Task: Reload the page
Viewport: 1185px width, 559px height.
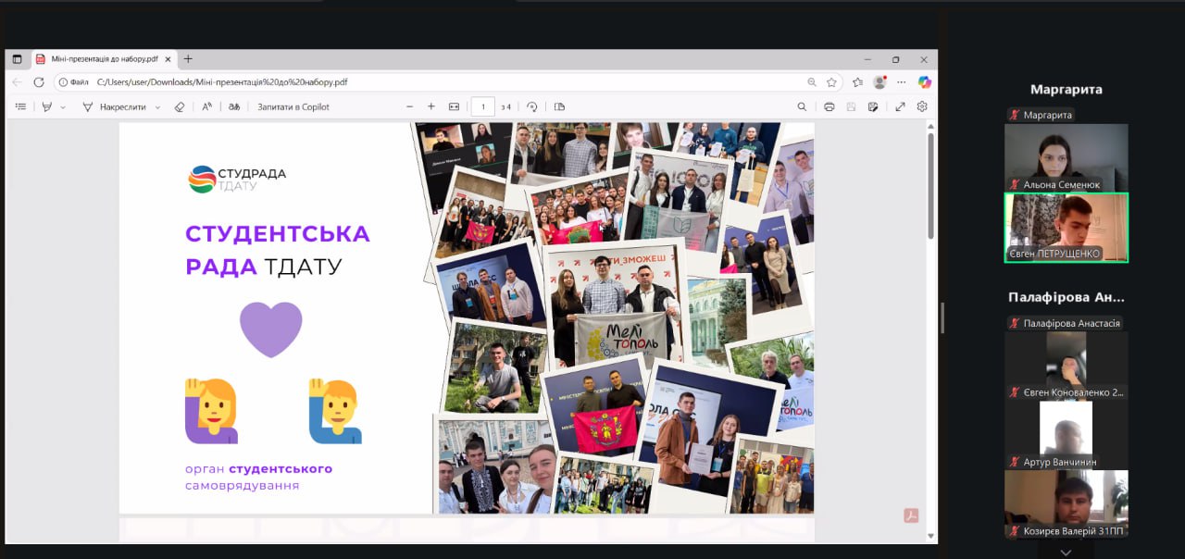Action: (39, 82)
